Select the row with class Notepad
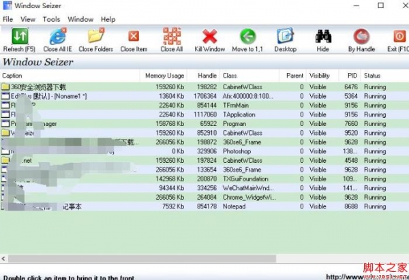409x280 pixels. (204, 206)
